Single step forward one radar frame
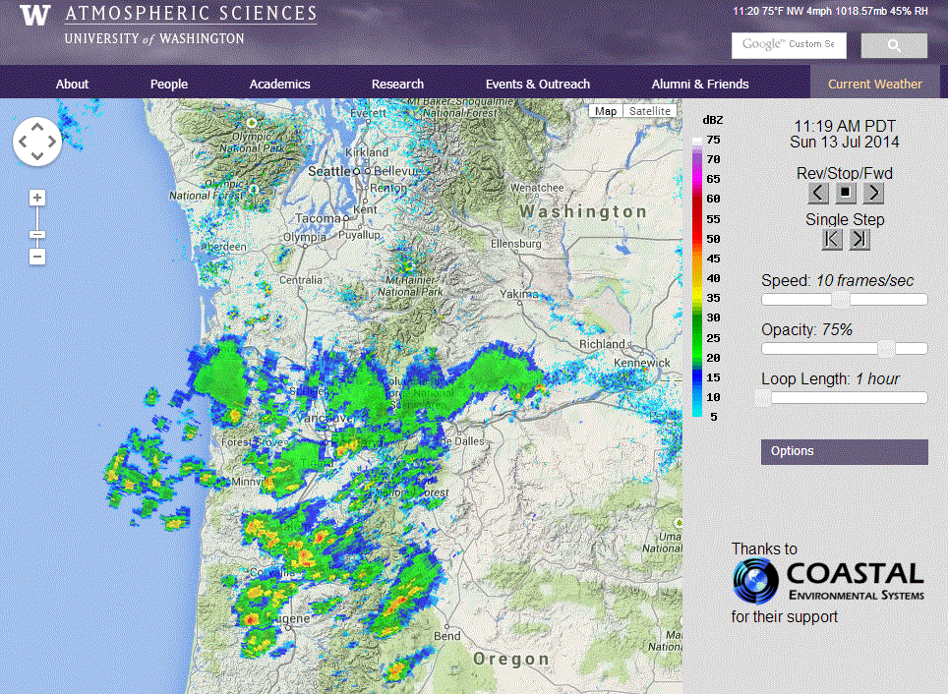Screen dimensions: 948x694 click(x=859, y=239)
